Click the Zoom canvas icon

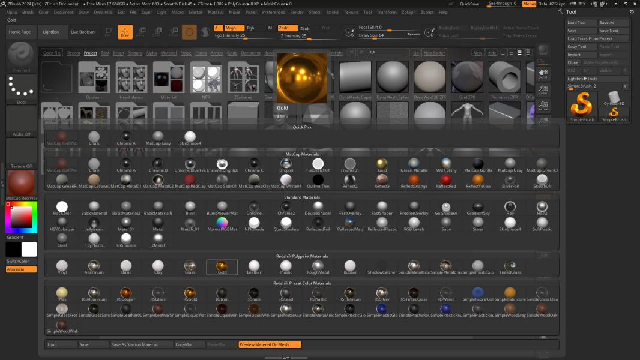click(x=543, y=89)
